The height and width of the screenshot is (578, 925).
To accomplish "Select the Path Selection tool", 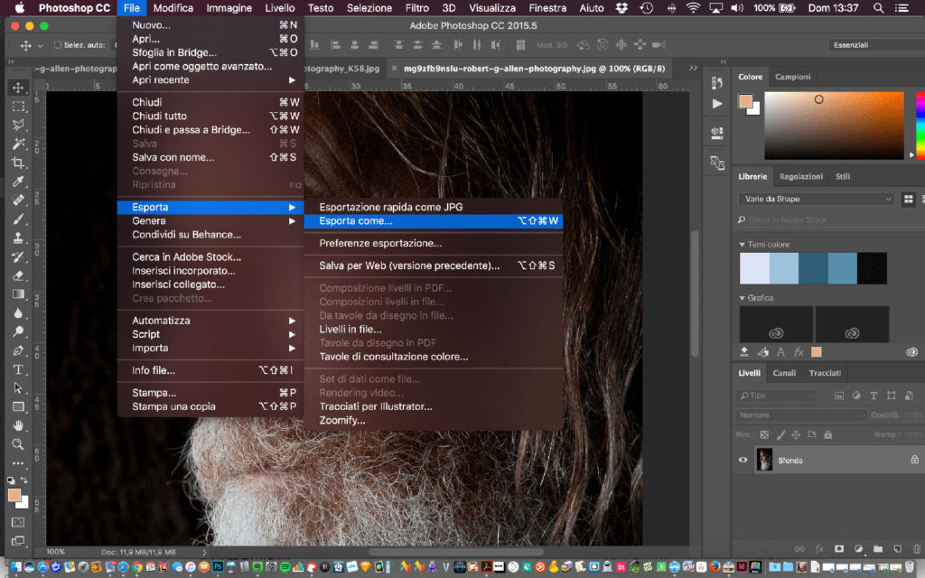I will point(18,388).
